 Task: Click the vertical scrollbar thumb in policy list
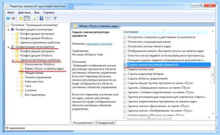[x=213, y=75]
